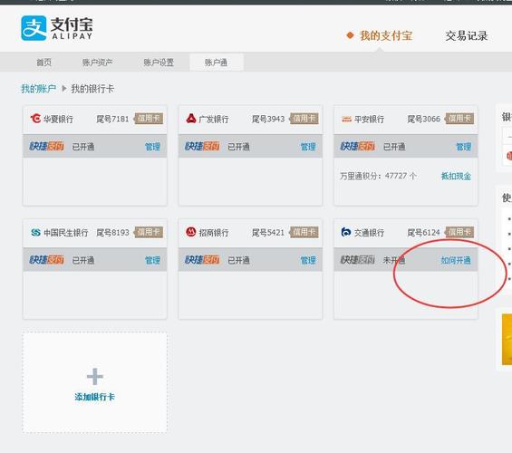Image resolution: width=512 pixels, height=453 pixels.
Task: Click the 中国民生银行 bank name
Action: tap(66, 232)
